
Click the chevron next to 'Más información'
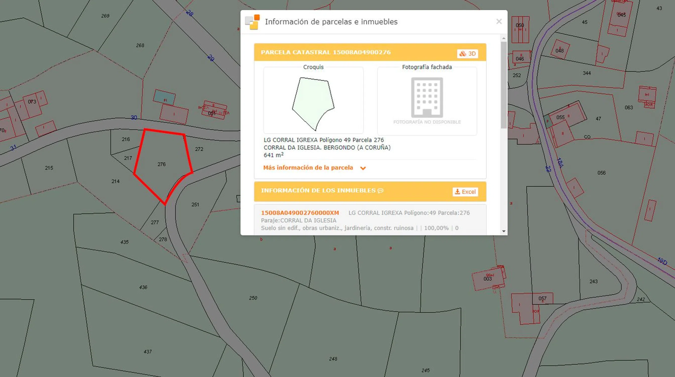[363, 168]
